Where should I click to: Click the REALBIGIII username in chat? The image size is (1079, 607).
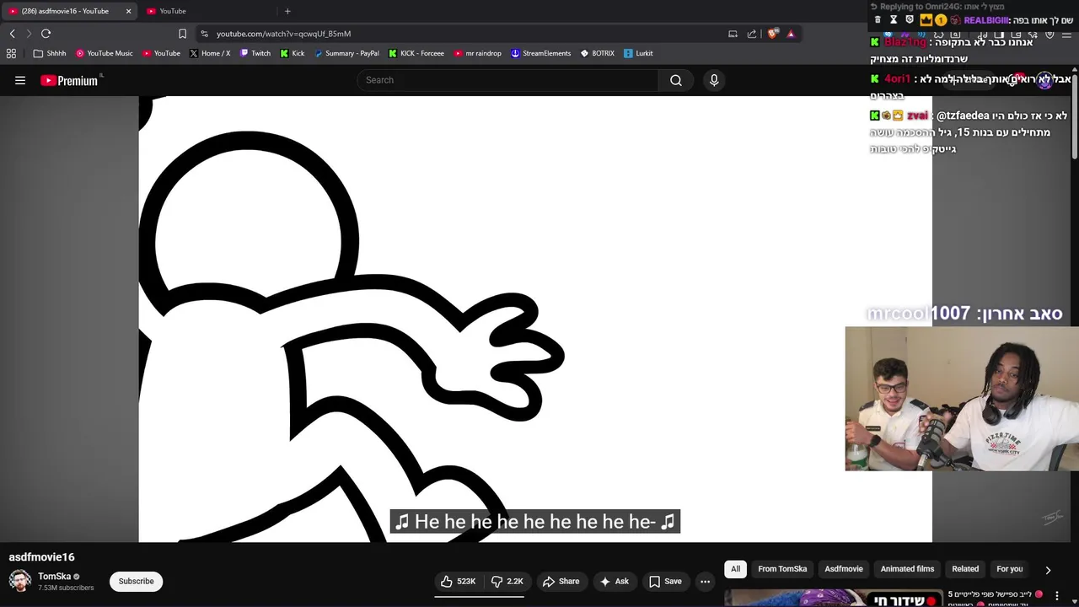(986, 20)
